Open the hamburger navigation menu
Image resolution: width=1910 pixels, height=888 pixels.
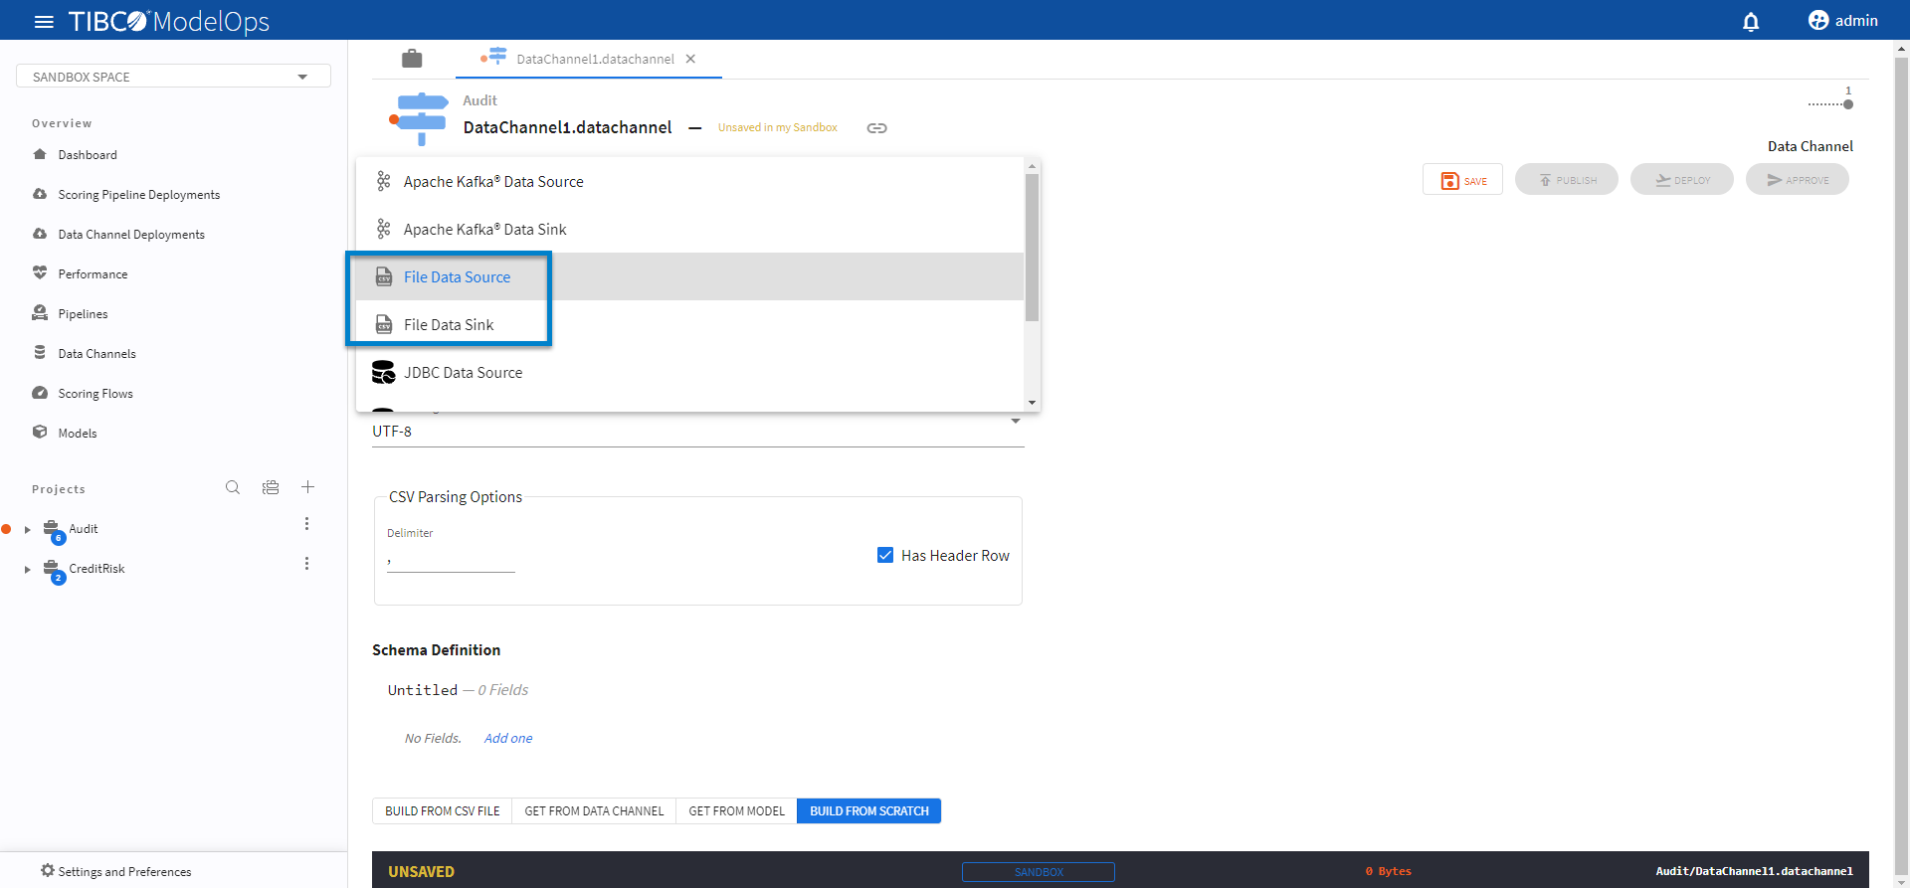[44, 21]
